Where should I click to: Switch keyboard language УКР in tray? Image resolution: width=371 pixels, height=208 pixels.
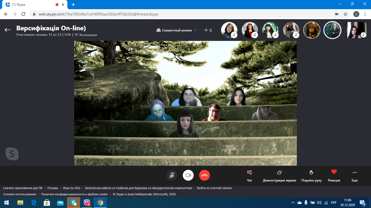click(334, 203)
